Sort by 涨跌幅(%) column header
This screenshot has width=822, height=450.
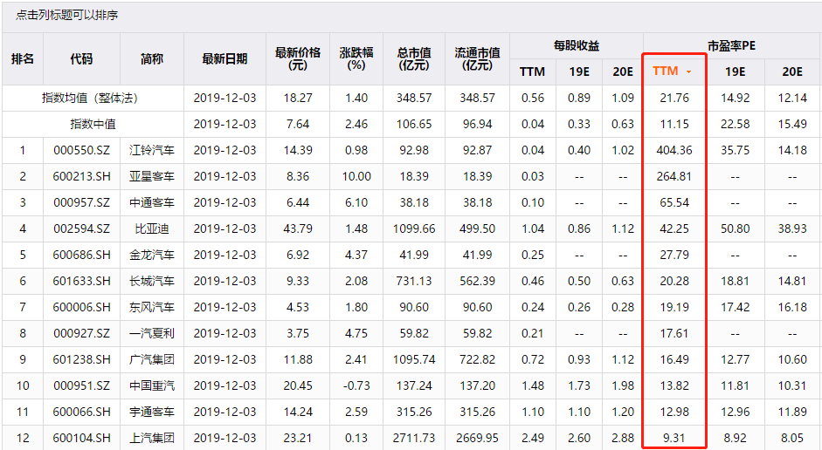click(x=356, y=58)
